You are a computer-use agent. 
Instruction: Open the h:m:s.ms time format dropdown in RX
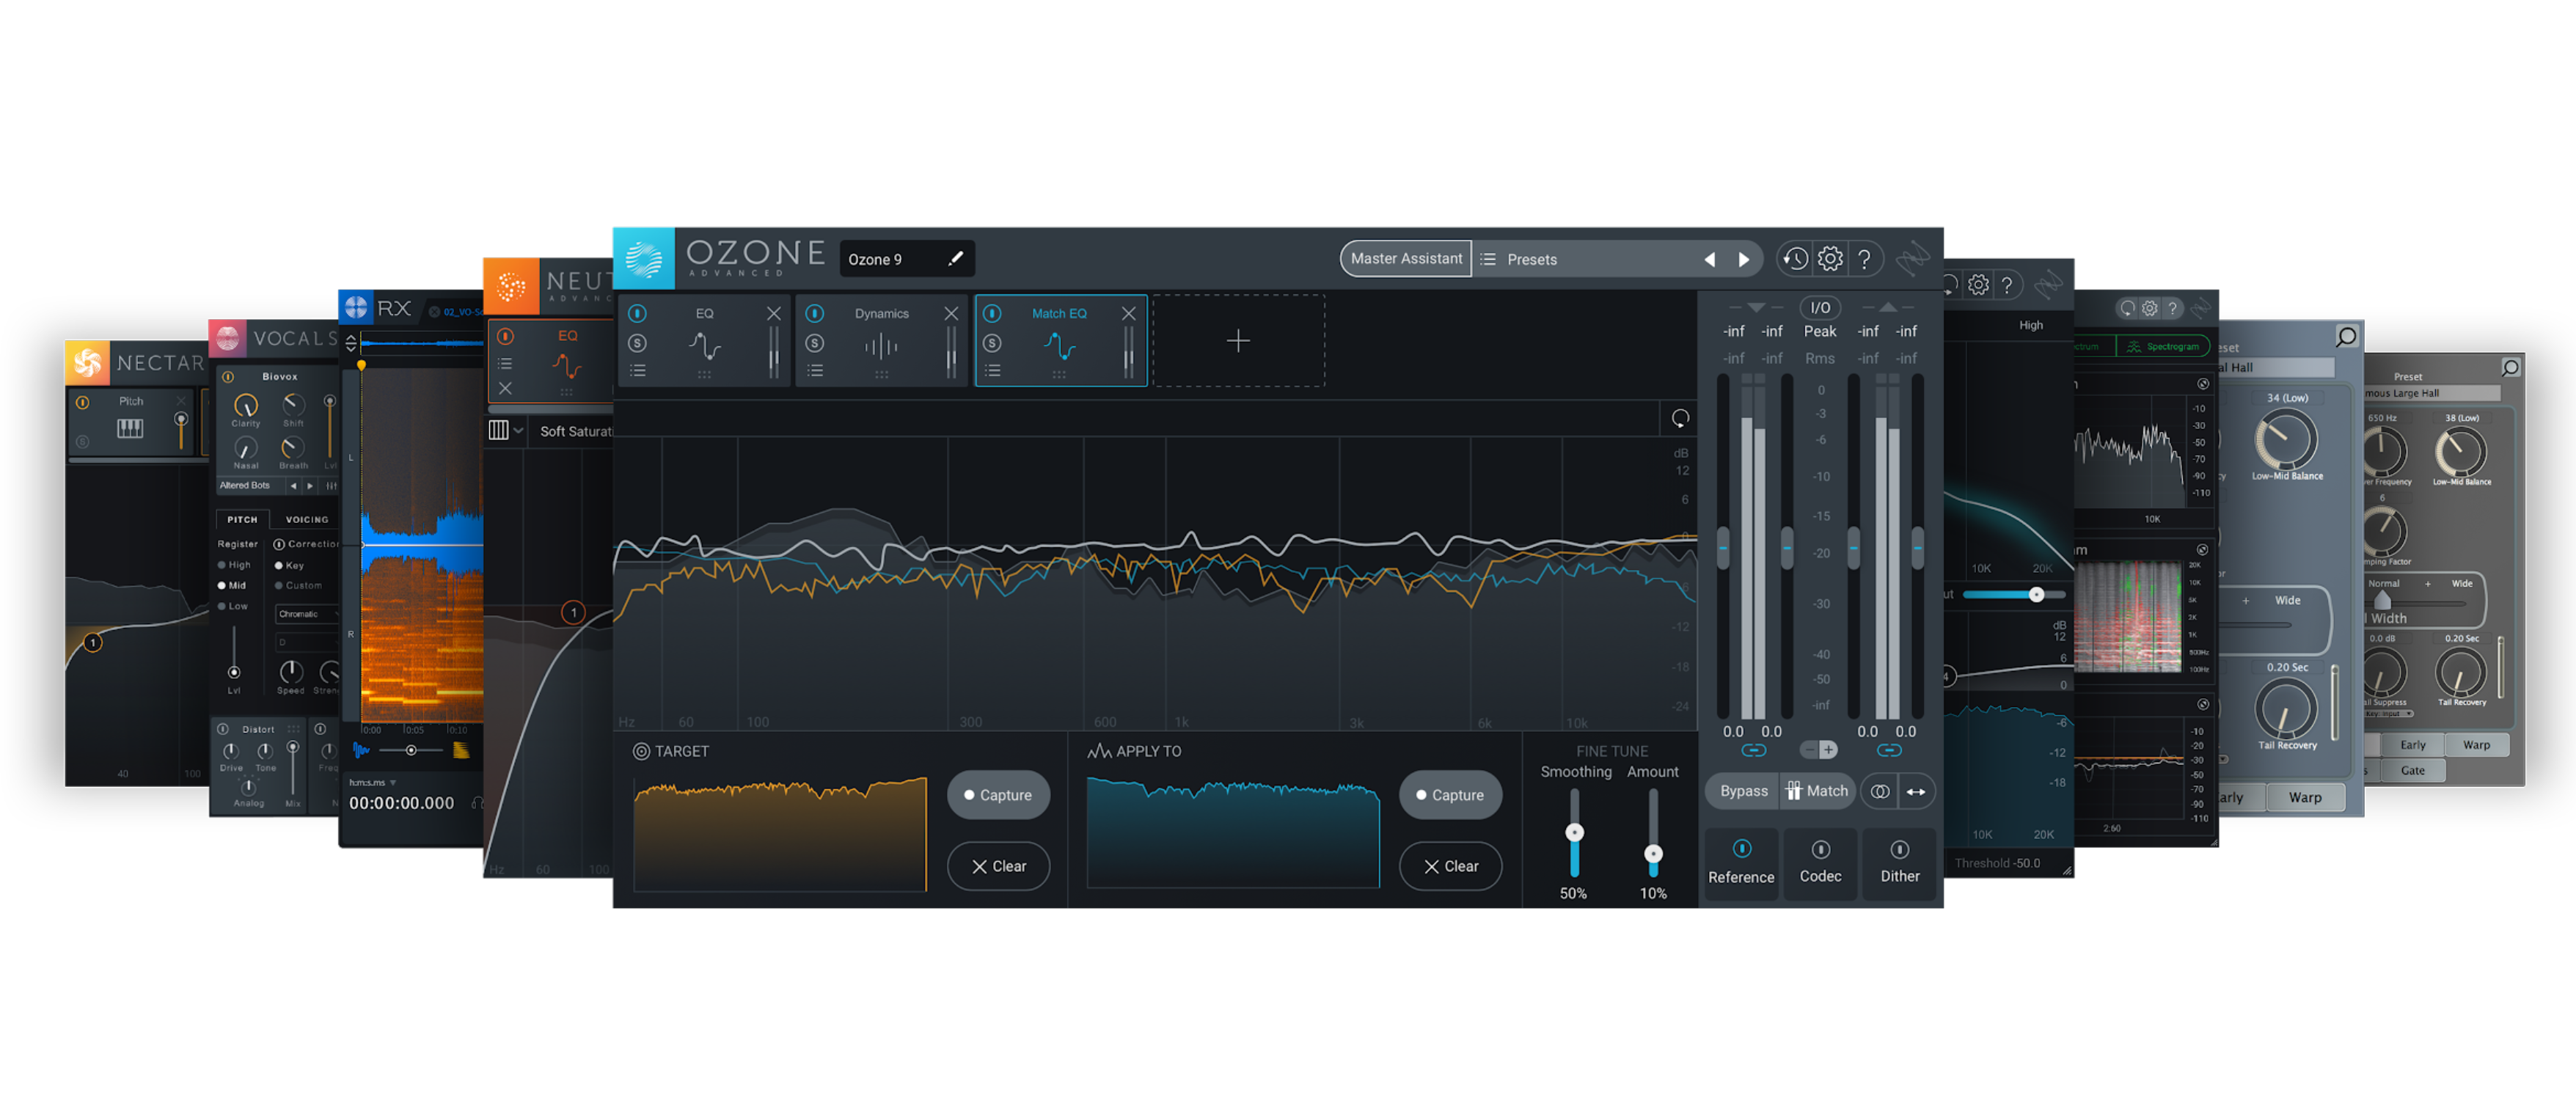pyautogui.click(x=373, y=782)
